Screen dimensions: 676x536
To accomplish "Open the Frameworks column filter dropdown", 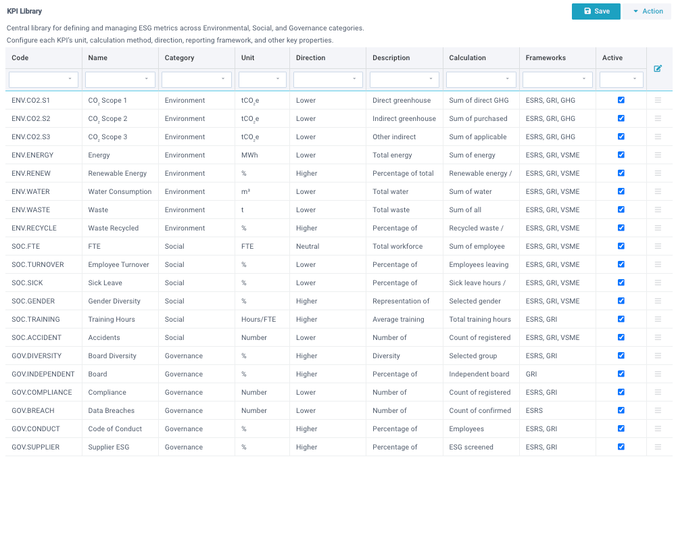I will point(558,79).
